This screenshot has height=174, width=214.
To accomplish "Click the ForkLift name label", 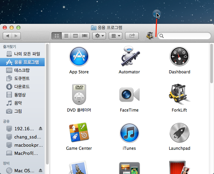I will (x=179, y=110).
